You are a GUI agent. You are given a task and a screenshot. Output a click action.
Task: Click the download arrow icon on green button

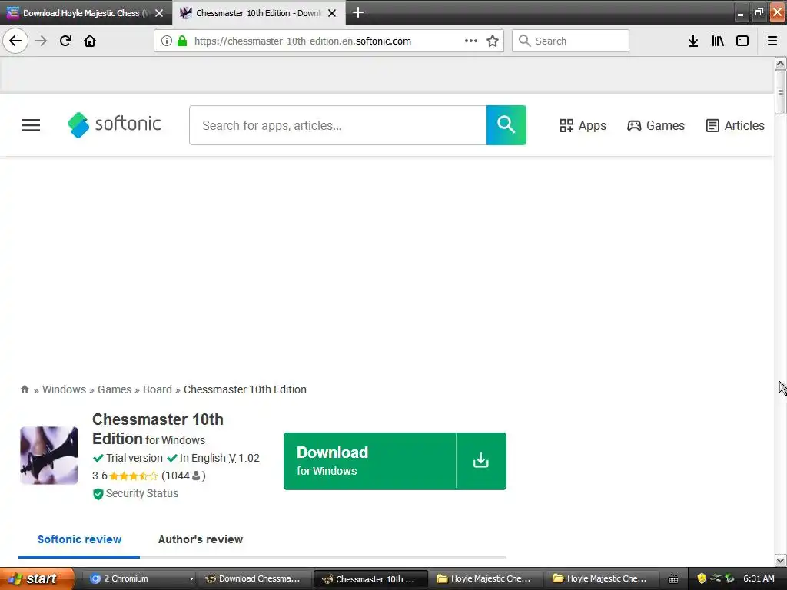point(481,461)
